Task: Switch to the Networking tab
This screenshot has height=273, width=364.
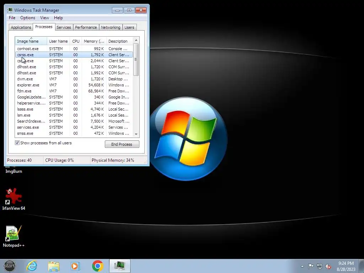Action: point(111,27)
